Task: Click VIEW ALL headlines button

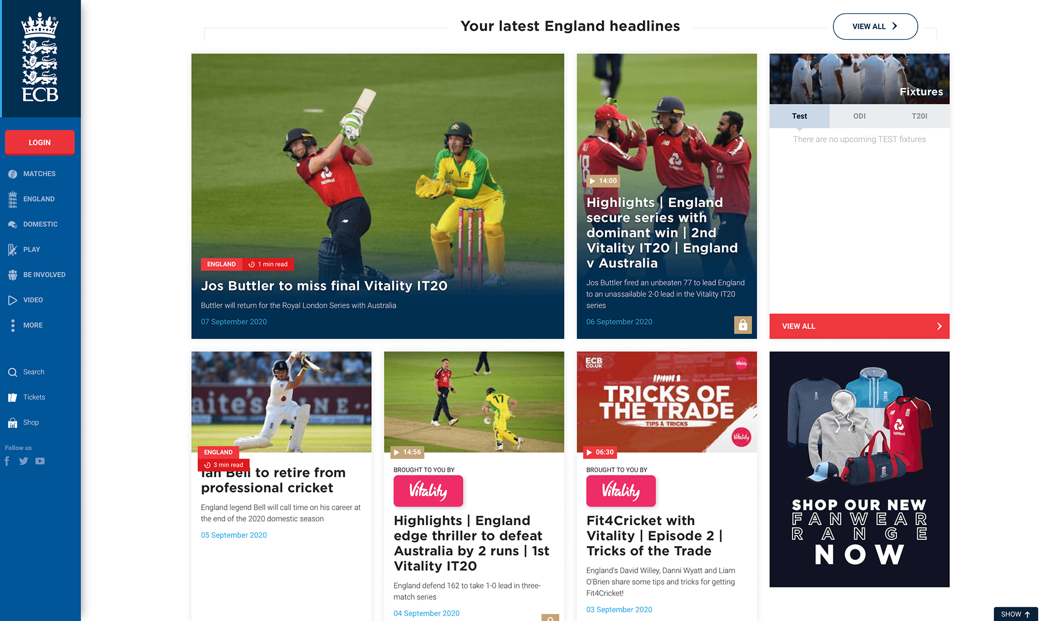Action: coord(875,26)
